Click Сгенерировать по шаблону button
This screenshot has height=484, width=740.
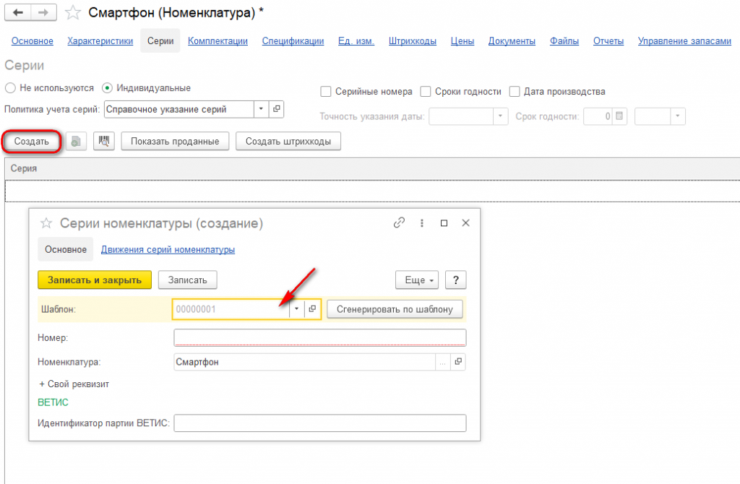tap(395, 309)
